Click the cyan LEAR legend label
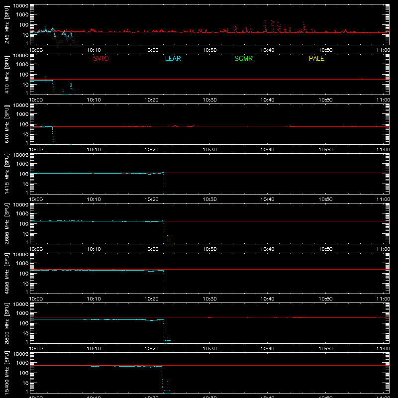The height and width of the screenshot is (398, 398). [x=173, y=58]
